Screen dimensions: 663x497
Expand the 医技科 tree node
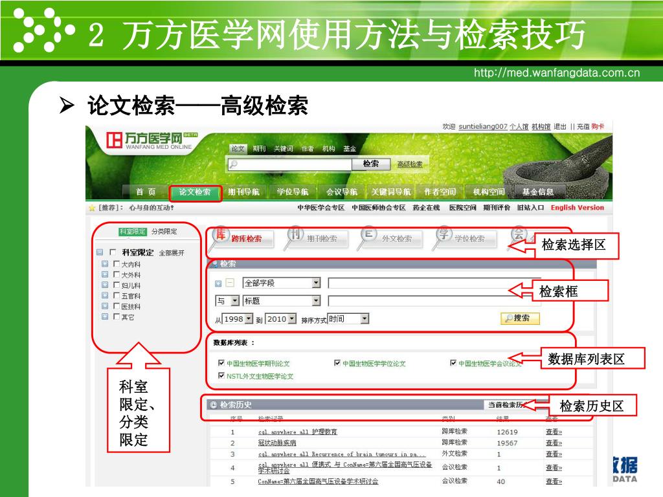point(105,306)
